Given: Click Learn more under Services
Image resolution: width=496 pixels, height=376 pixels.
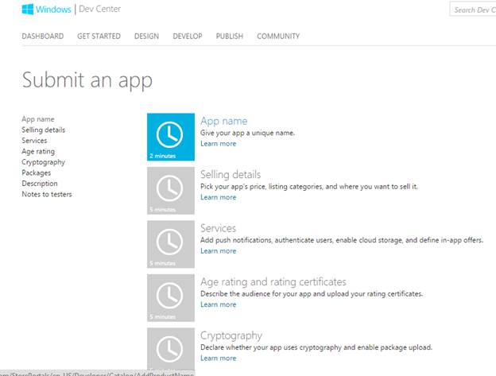Looking at the screenshot, I should pyautogui.click(x=218, y=251).
